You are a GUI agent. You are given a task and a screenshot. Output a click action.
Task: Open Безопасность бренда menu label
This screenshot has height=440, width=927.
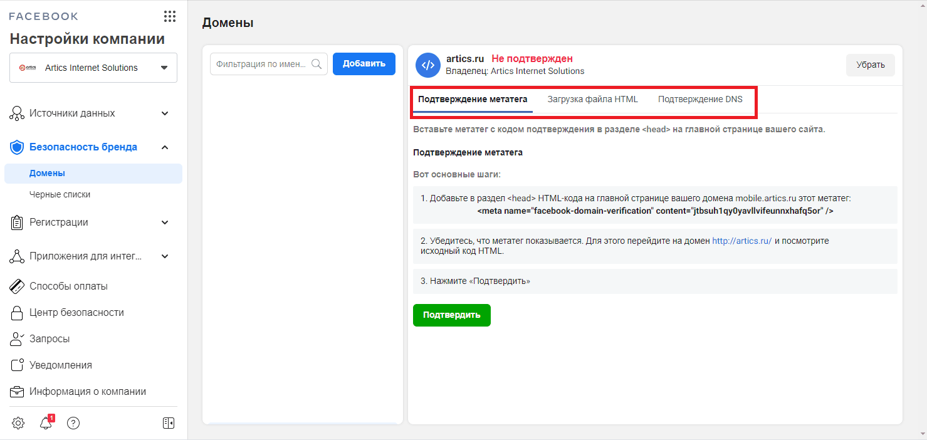pyautogui.click(x=83, y=147)
